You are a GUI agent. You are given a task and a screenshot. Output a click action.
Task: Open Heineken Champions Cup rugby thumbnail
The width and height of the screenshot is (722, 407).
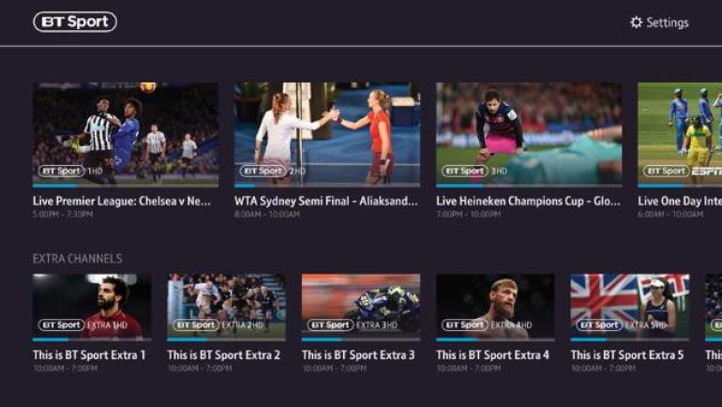(x=529, y=133)
